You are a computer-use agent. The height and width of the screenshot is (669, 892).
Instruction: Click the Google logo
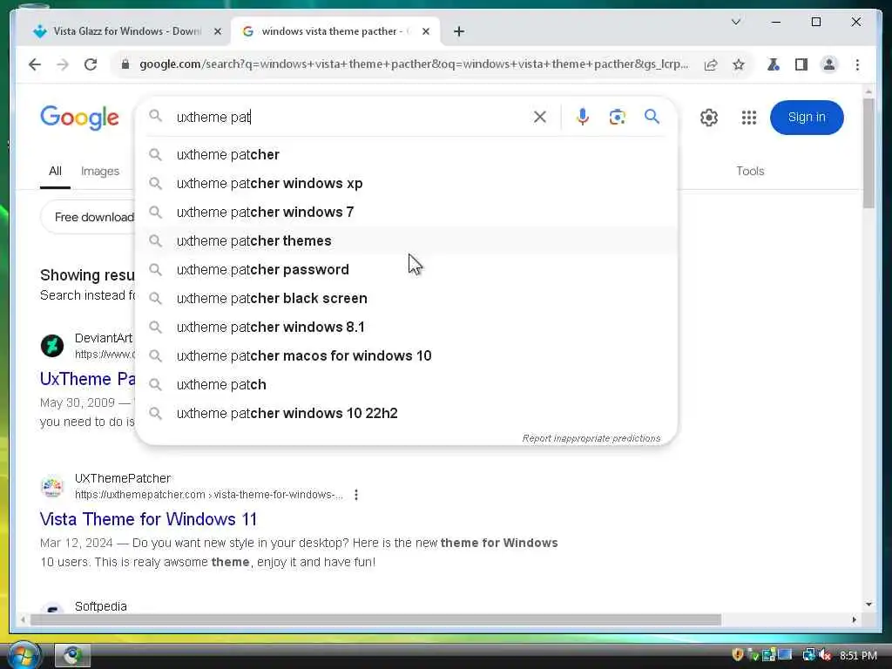tap(79, 118)
